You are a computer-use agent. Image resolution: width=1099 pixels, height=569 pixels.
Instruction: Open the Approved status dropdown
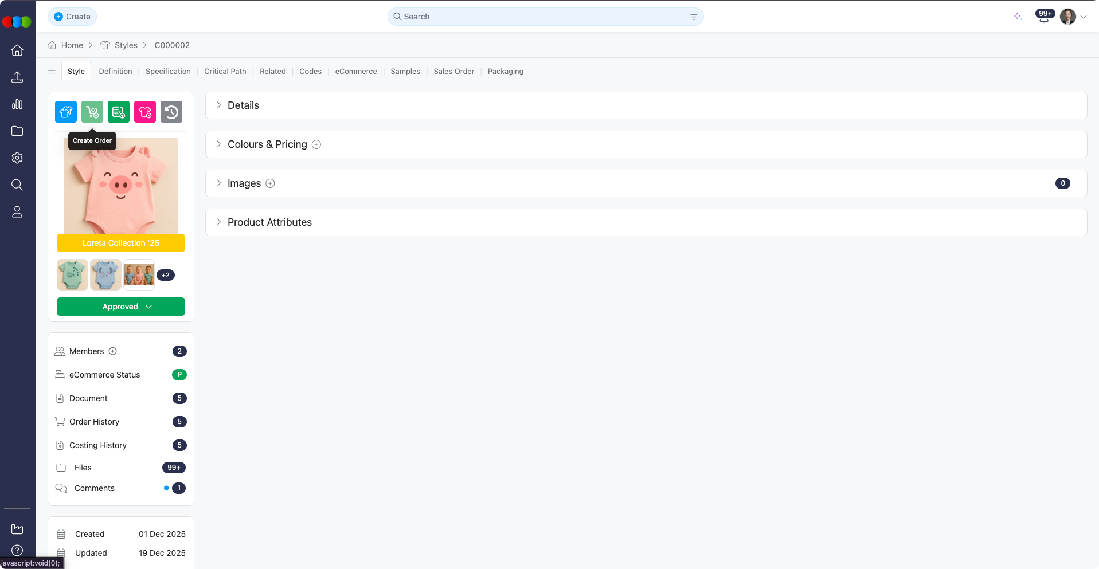[121, 307]
